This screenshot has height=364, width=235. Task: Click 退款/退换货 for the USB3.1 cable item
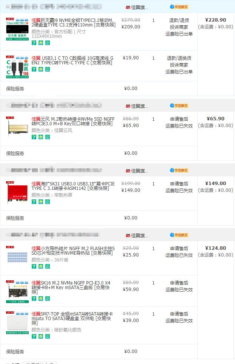(179, 58)
